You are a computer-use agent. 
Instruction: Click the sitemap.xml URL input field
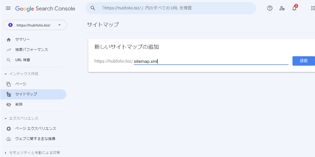(x=211, y=61)
